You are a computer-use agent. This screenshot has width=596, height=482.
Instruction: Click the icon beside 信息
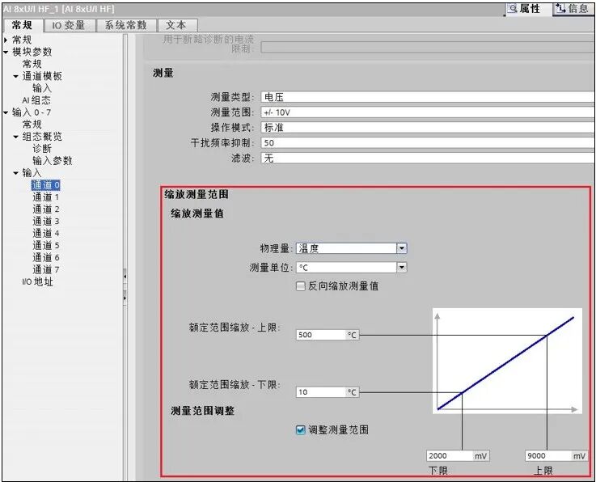pyautogui.click(x=560, y=8)
